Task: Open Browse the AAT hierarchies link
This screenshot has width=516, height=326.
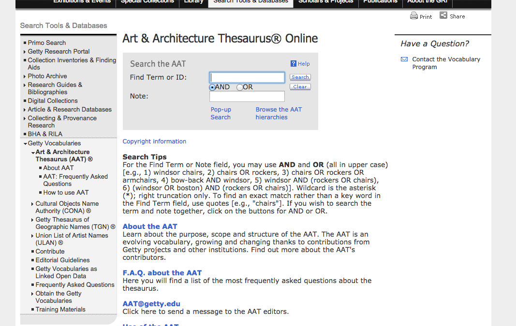Action: point(279,113)
